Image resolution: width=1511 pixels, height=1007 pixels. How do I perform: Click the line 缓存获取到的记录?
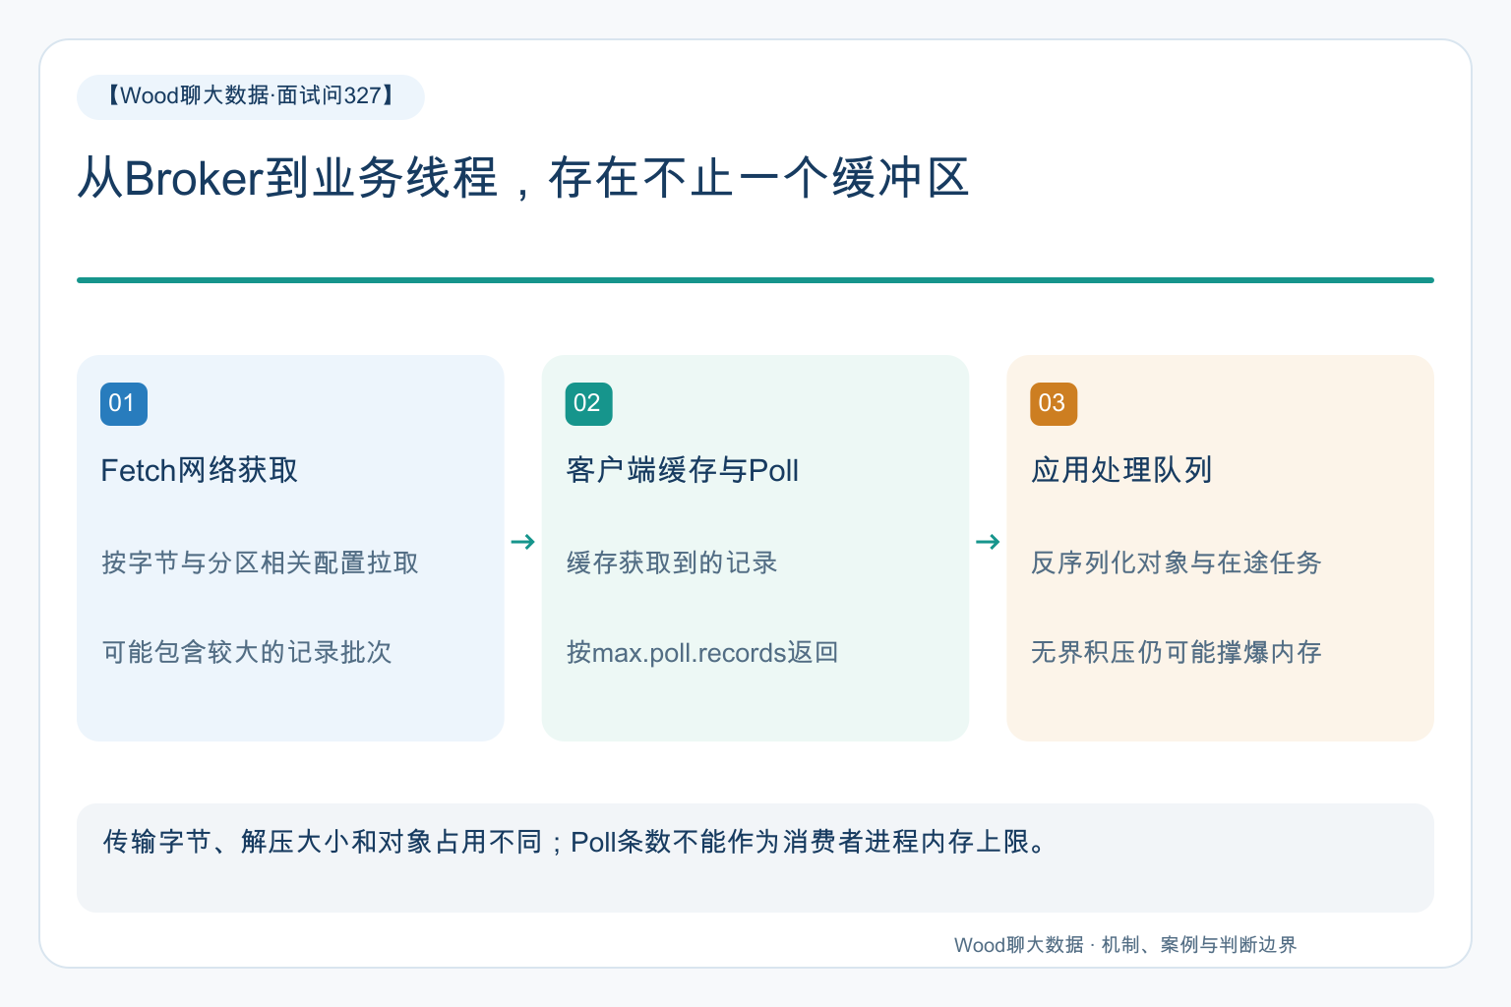[x=672, y=563]
